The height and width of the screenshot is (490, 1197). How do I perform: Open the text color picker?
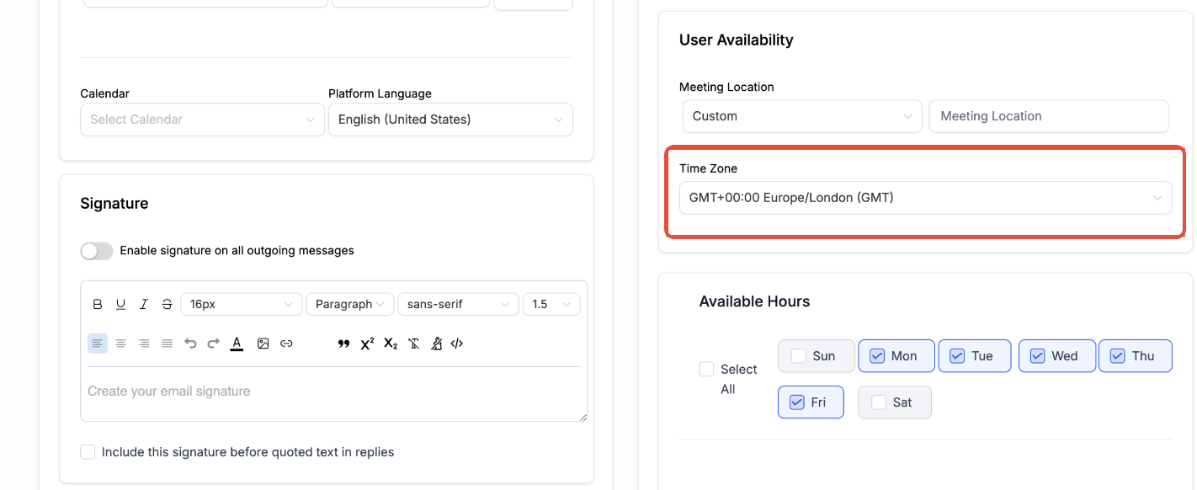pos(237,344)
